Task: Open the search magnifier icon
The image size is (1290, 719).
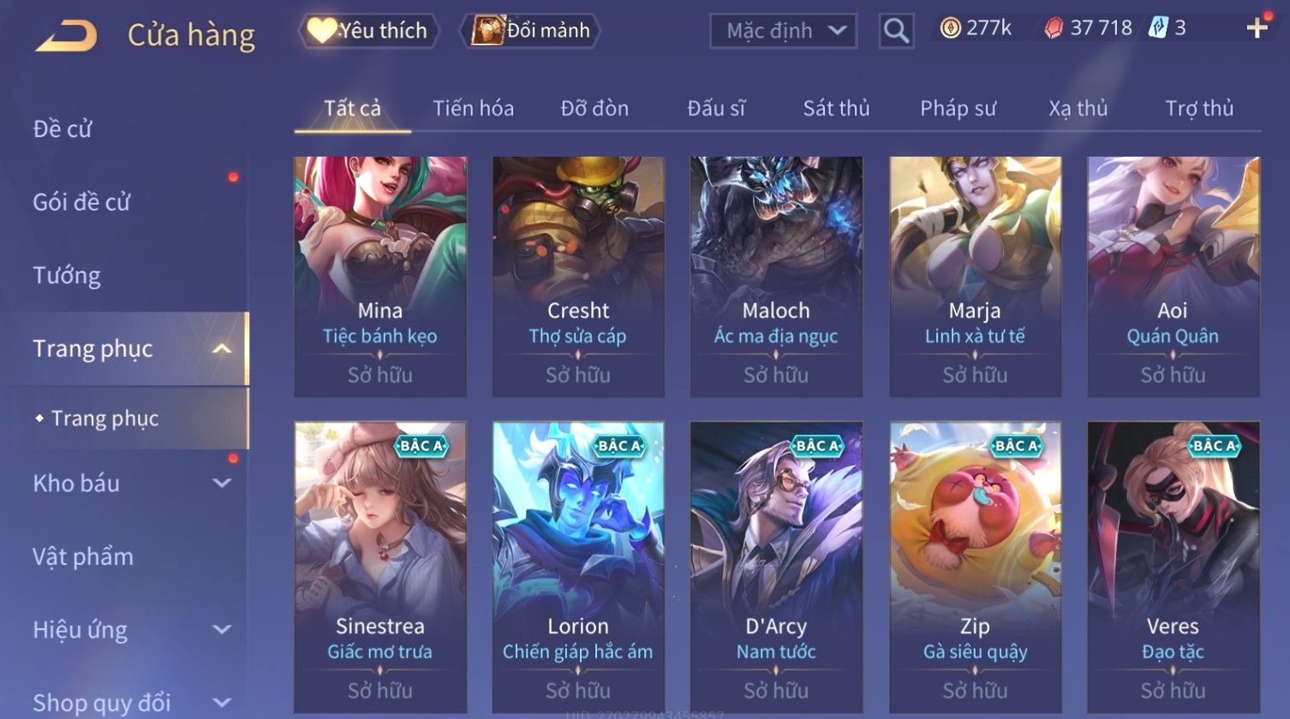Action: 896,31
